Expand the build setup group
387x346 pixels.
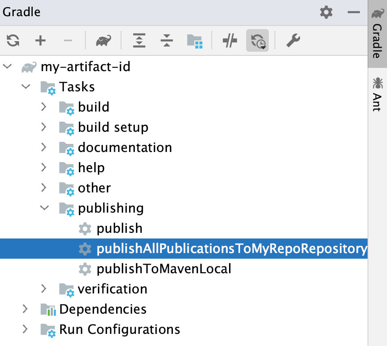pyautogui.click(x=44, y=127)
